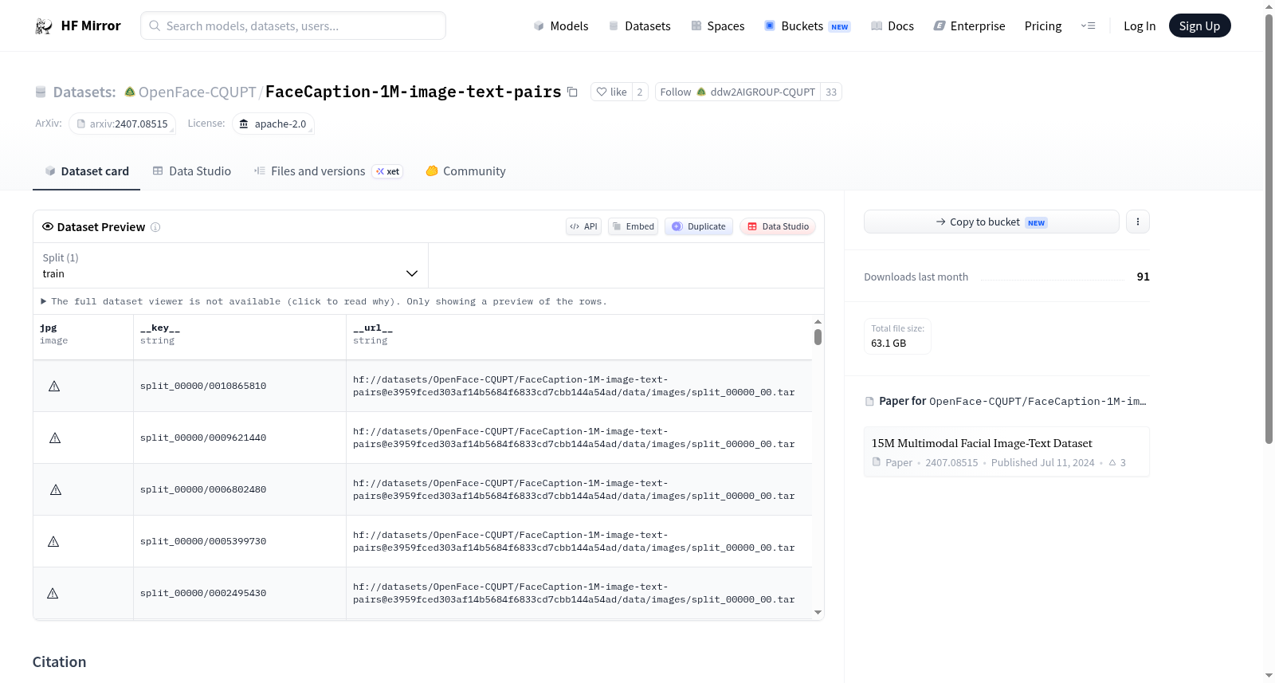
Task: Click the Copy to bucket button
Action: click(991, 222)
